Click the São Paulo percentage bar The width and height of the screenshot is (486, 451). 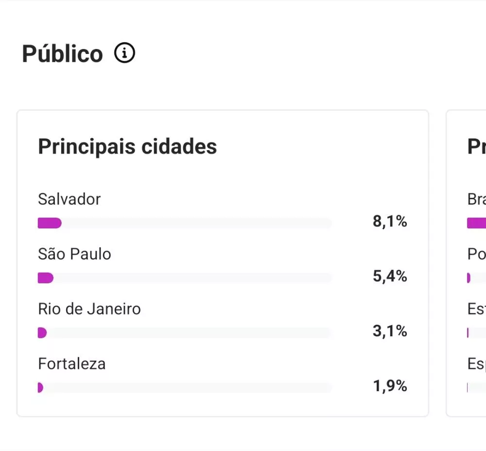(x=185, y=278)
